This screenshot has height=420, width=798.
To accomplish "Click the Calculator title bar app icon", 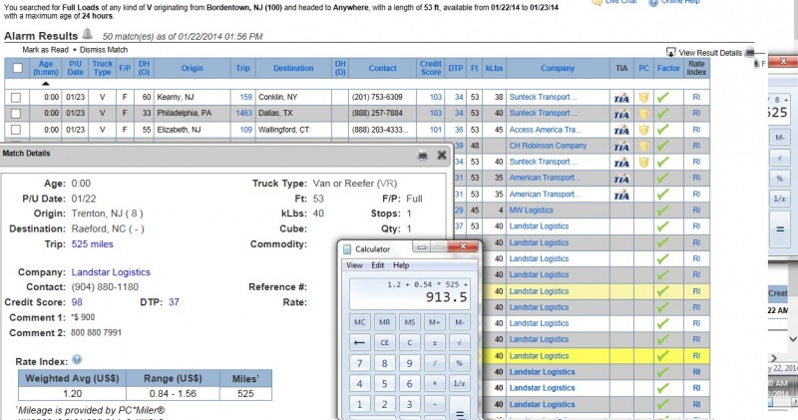I will (347, 249).
